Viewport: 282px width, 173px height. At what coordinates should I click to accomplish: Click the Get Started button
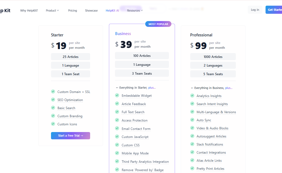tap(274, 10)
